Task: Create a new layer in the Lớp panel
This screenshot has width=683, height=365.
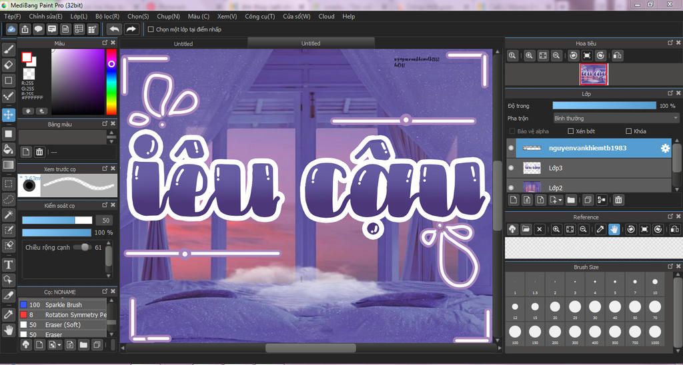Action: point(514,200)
